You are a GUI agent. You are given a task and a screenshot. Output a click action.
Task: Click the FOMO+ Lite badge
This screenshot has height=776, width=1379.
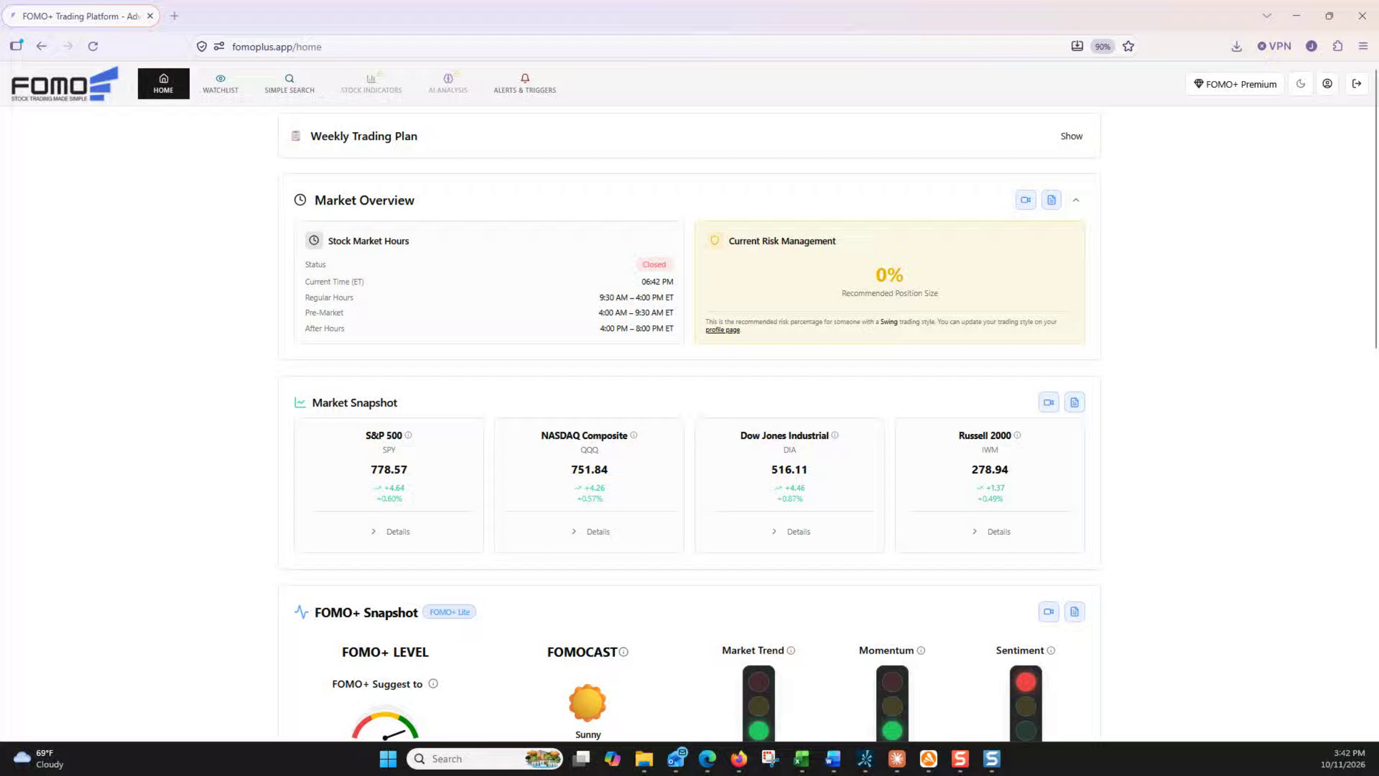coord(449,612)
